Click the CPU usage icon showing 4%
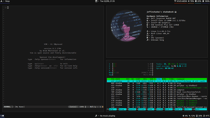Viewport: 210px width, 118px height. tap(183, 116)
